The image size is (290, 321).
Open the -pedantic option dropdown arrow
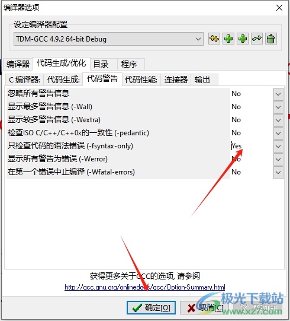(278, 133)
